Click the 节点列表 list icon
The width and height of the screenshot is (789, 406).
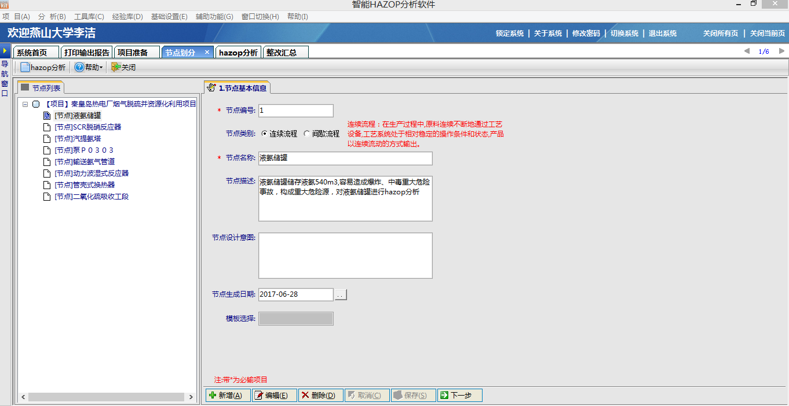[x=25, y=87]
